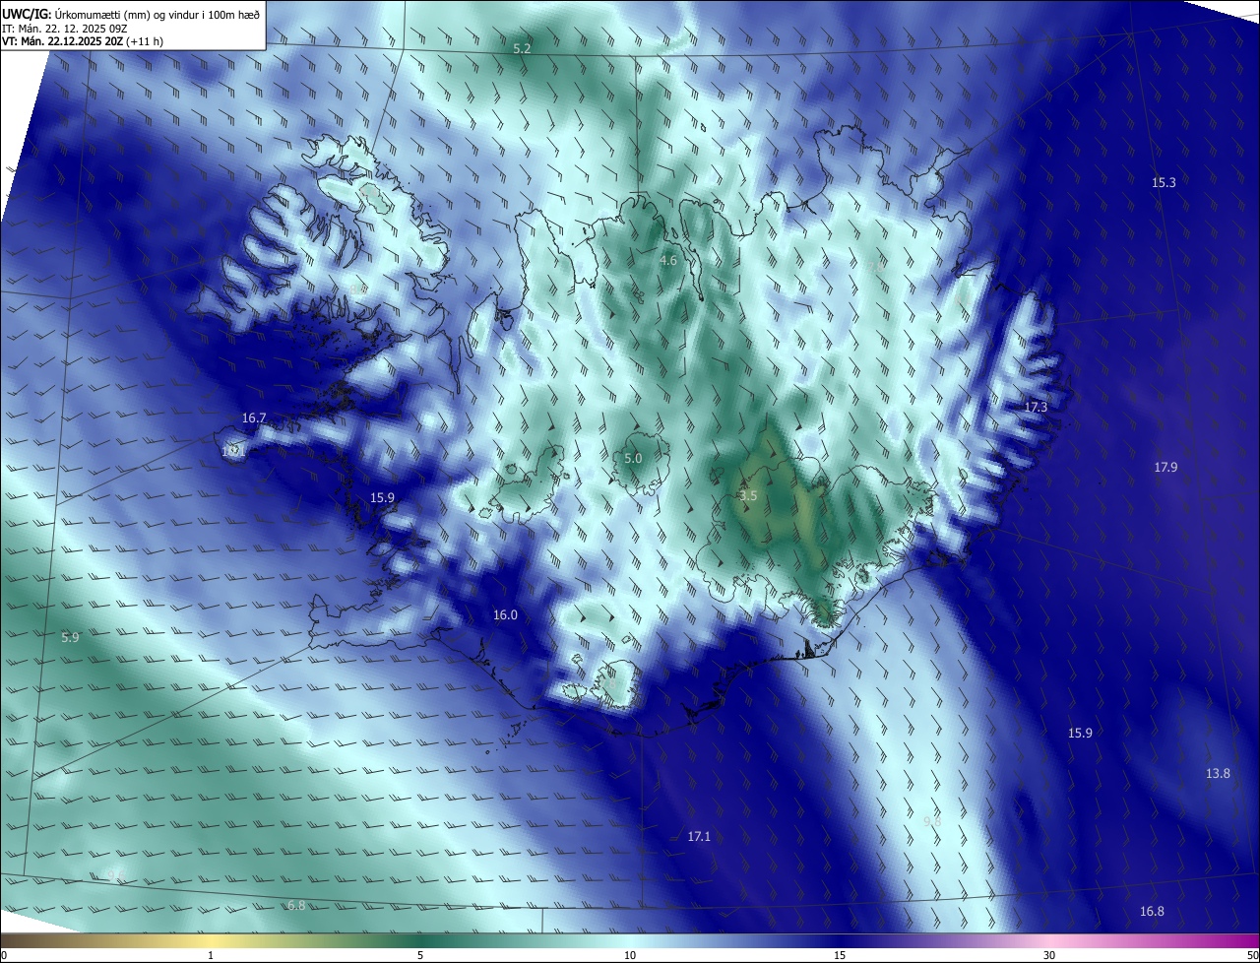Click the 30 tick on the color scale
The height and width of the screenshot is (963, 1260).
coord(1049,955)
